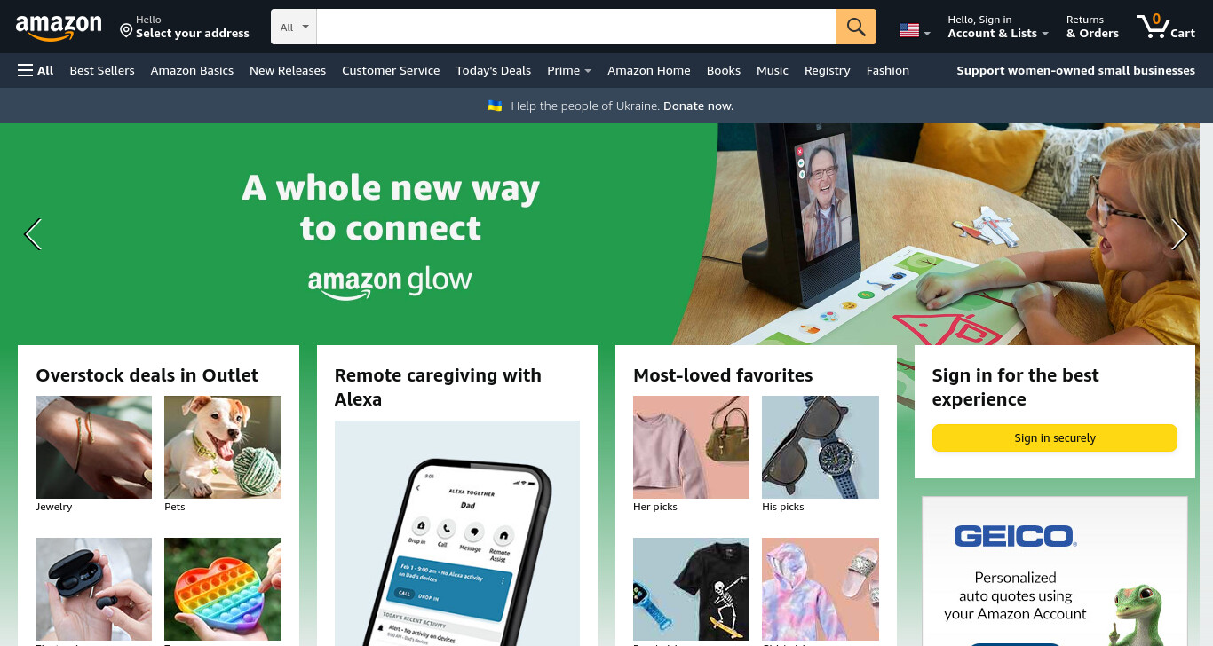Follow the Donate now link
The height and width of the screenshot is (646, 1213).
698,106
